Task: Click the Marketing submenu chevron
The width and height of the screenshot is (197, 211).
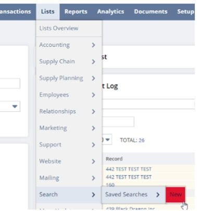Action: tap(93, 128)
